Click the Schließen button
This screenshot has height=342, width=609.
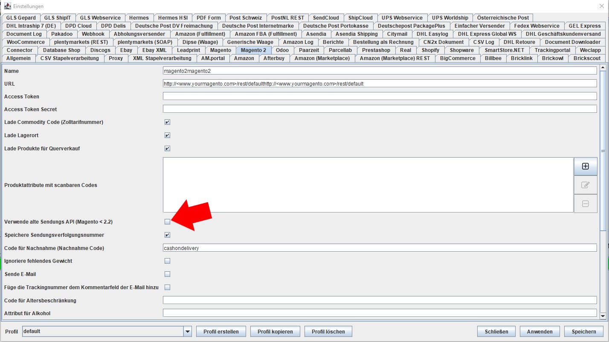496,331
